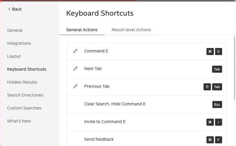Select the General Actions tab
Screen dimensions: 236x146
pyautogui.click(x=82, y=30)
